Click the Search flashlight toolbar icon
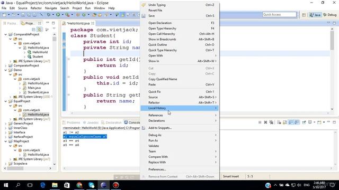 (106, 15)
